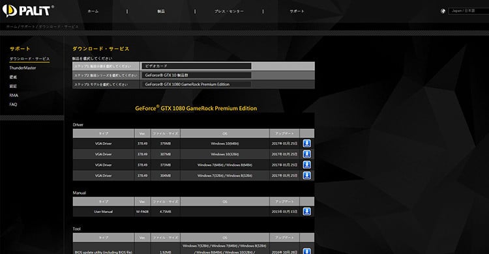Open プレス・センター in the top navigation
The image size is (489, 254).
click(229, 11)
